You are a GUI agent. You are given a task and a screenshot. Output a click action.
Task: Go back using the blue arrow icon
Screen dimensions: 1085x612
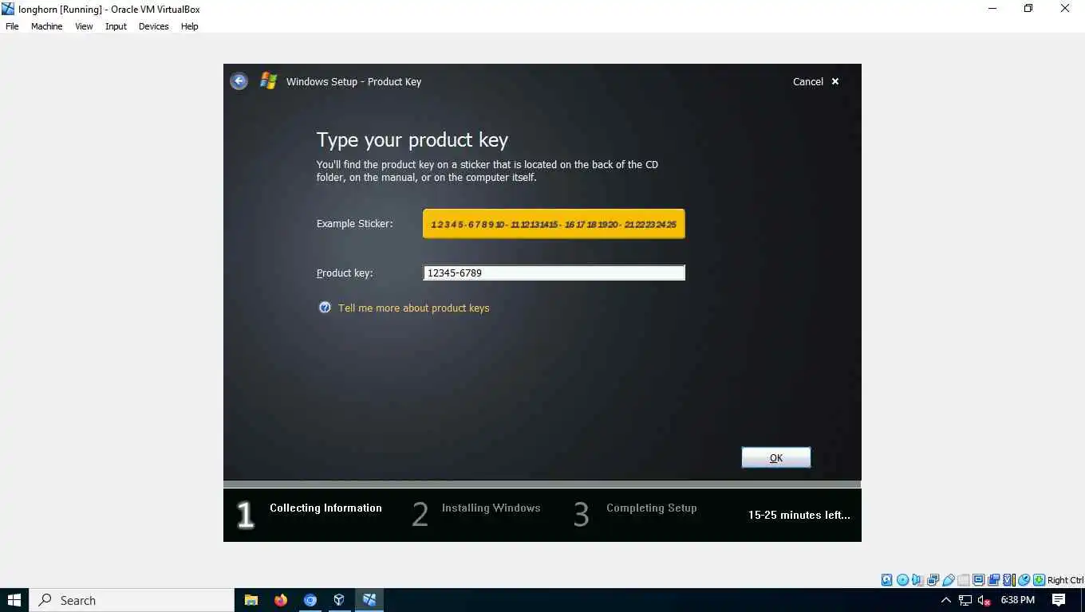239,81
